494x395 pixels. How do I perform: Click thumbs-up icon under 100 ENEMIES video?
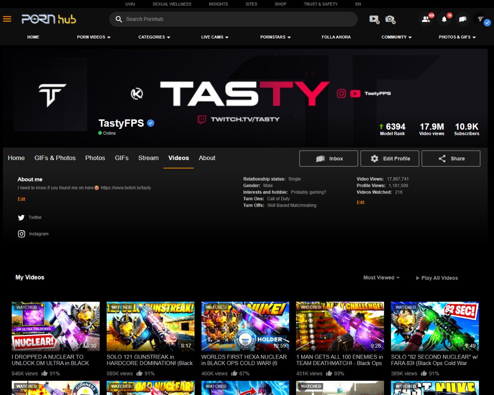pos(329,373)
